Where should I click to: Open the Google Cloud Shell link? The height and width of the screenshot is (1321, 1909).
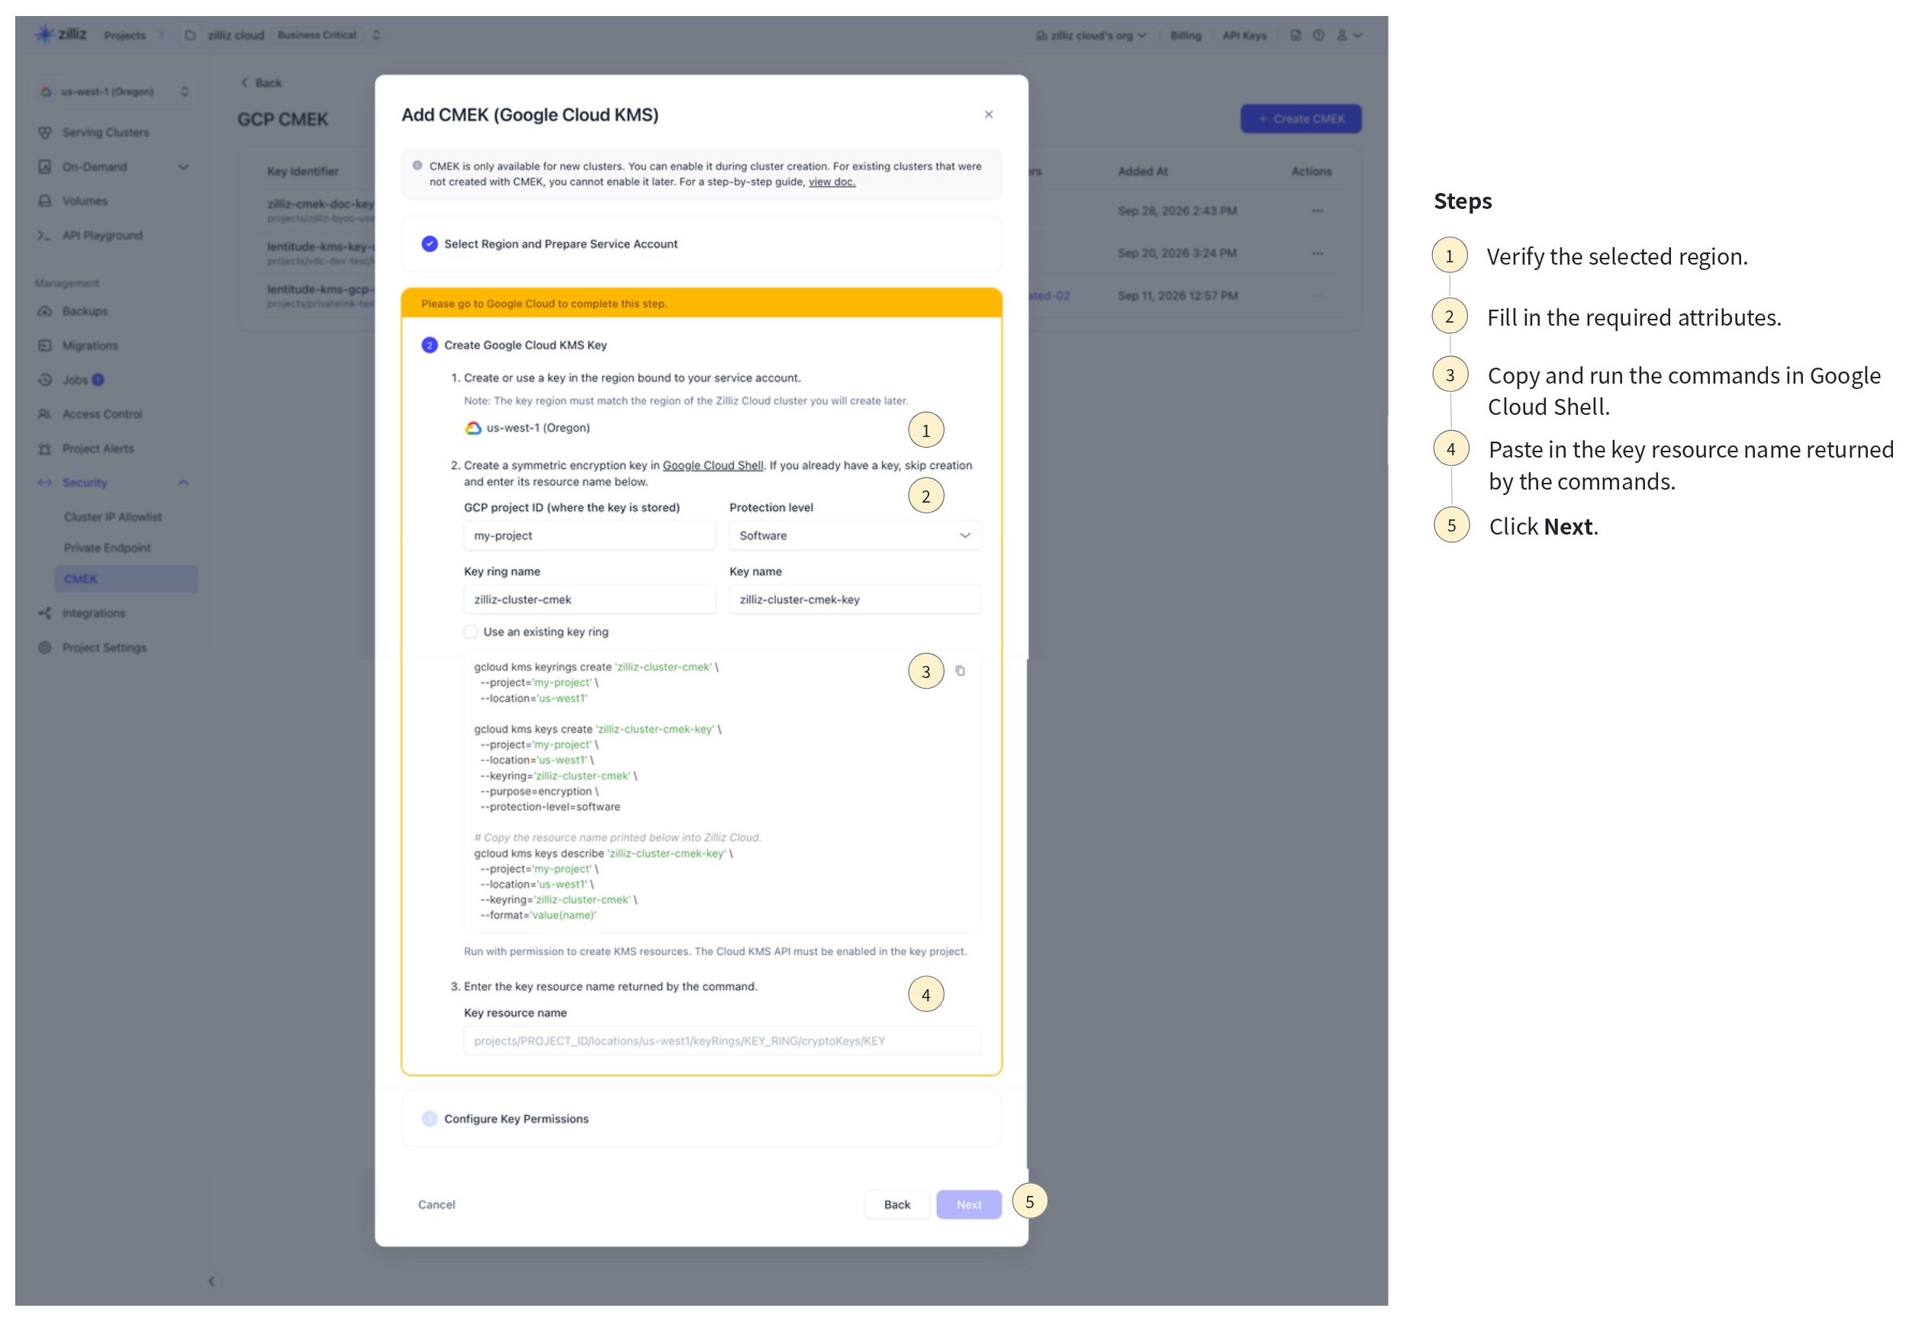[x=713, y=465]
